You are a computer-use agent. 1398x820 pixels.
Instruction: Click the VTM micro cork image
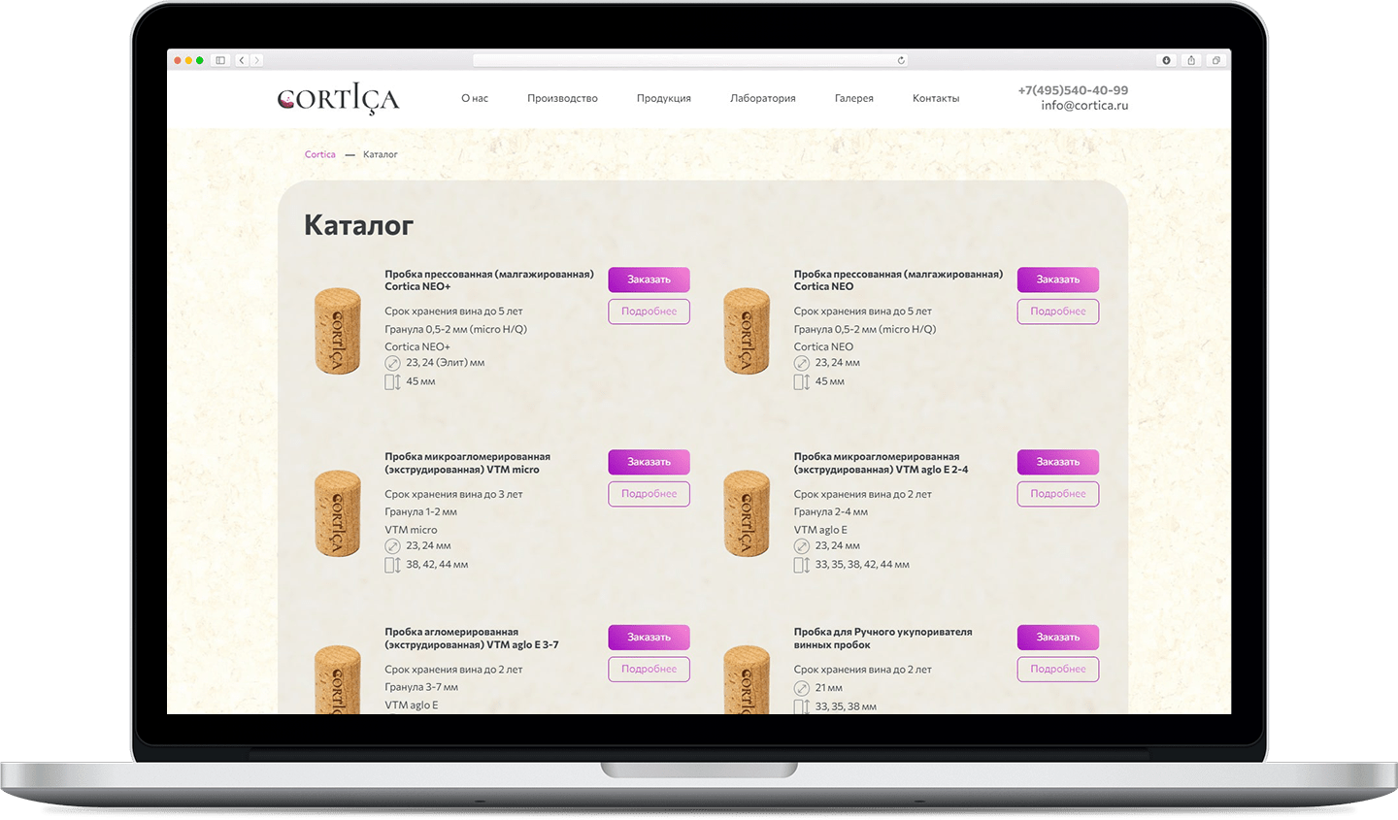[338, 514]
